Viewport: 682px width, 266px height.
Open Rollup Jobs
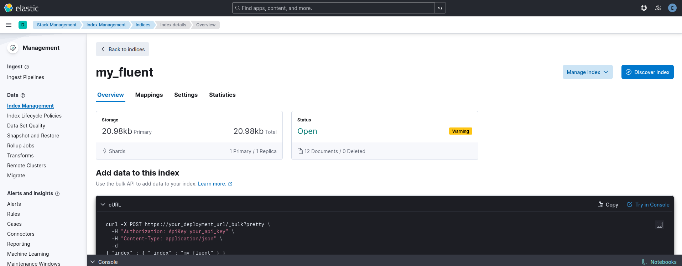click(21, 146)
